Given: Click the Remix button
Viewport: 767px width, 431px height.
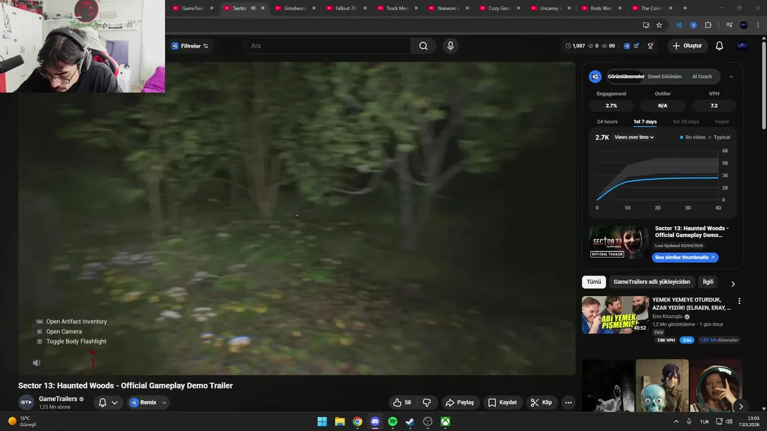Looking at the screenshot, I should tap(143, 403).
